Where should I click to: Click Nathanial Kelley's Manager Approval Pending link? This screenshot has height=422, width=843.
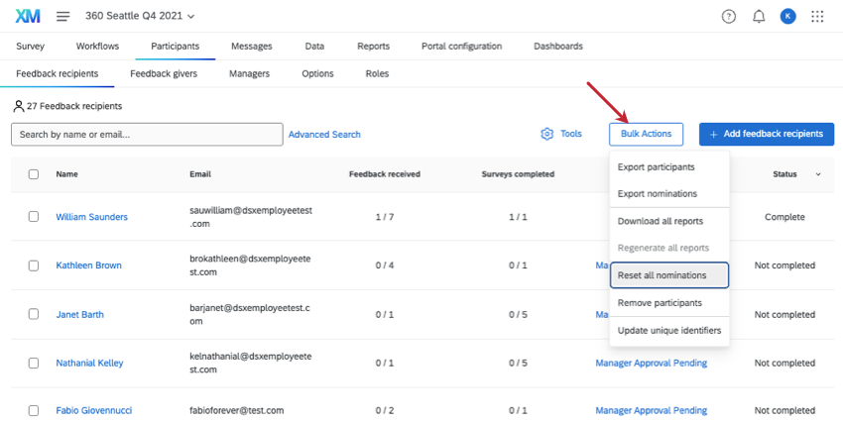tap(651, 363)
